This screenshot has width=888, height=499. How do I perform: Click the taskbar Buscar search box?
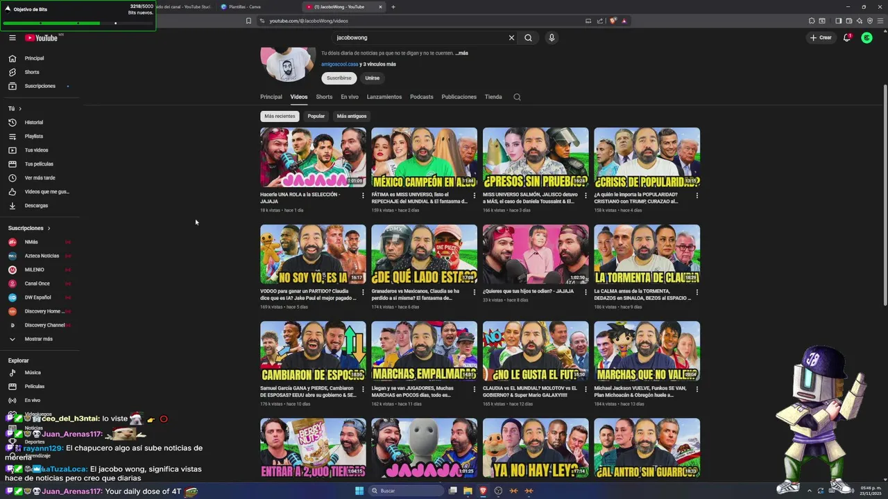406,491
